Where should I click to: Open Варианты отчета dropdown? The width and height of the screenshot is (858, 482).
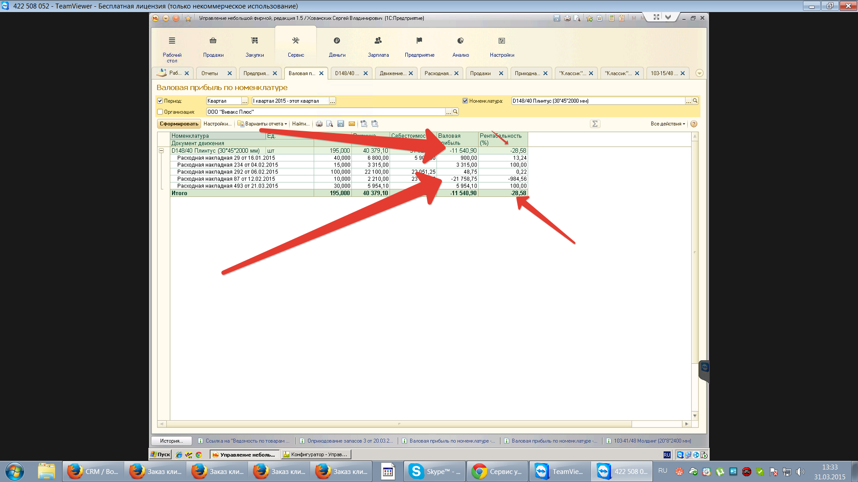click(262, 124)
